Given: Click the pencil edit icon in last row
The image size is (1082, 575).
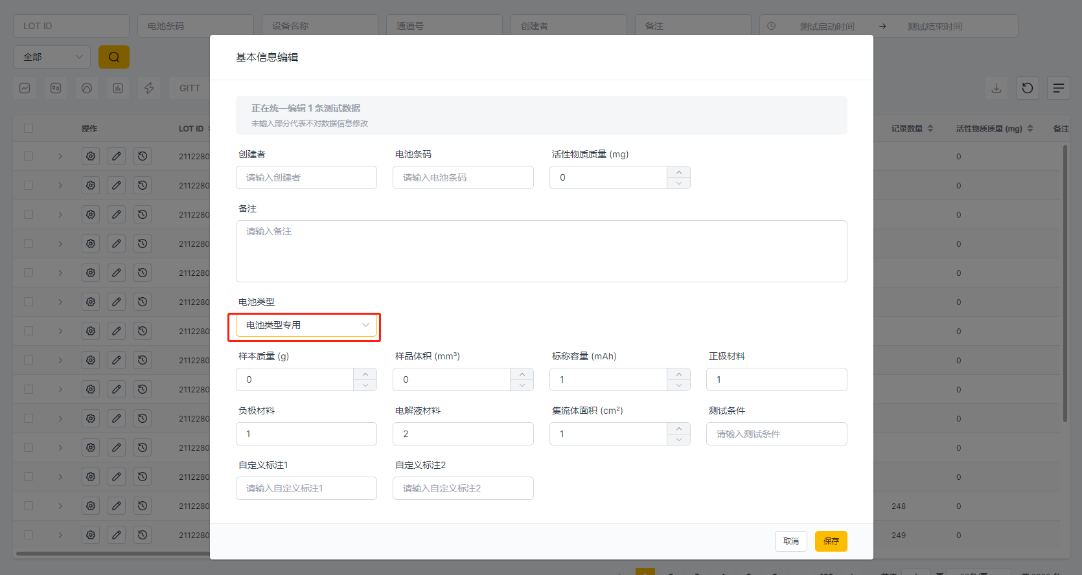Looking at the screenshot, I should (117, 535).
